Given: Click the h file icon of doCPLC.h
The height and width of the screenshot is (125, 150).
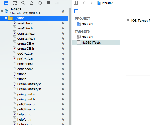Looking at the screenshot, I should point(14,59).
